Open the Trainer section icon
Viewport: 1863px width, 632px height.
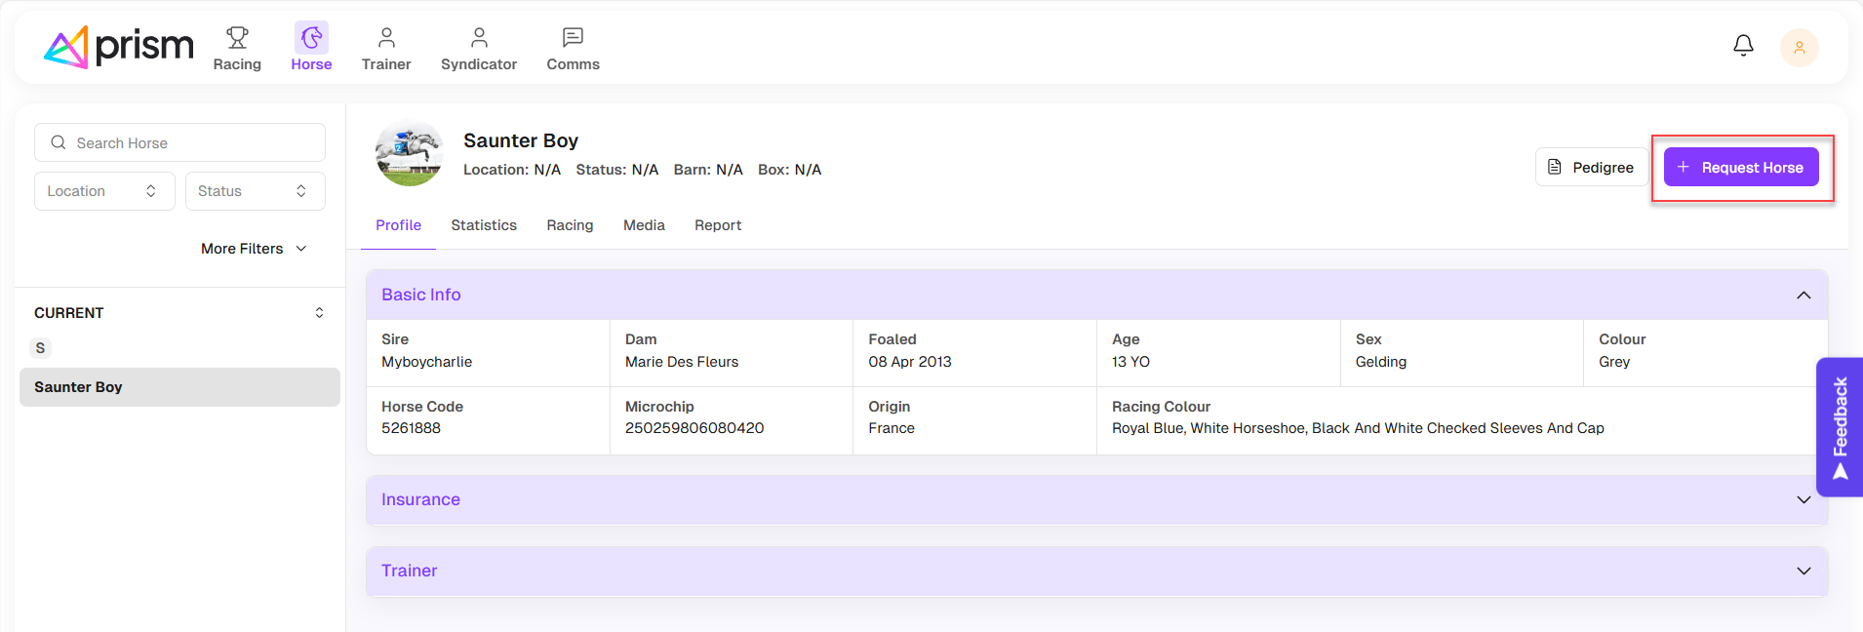(386, 39)
